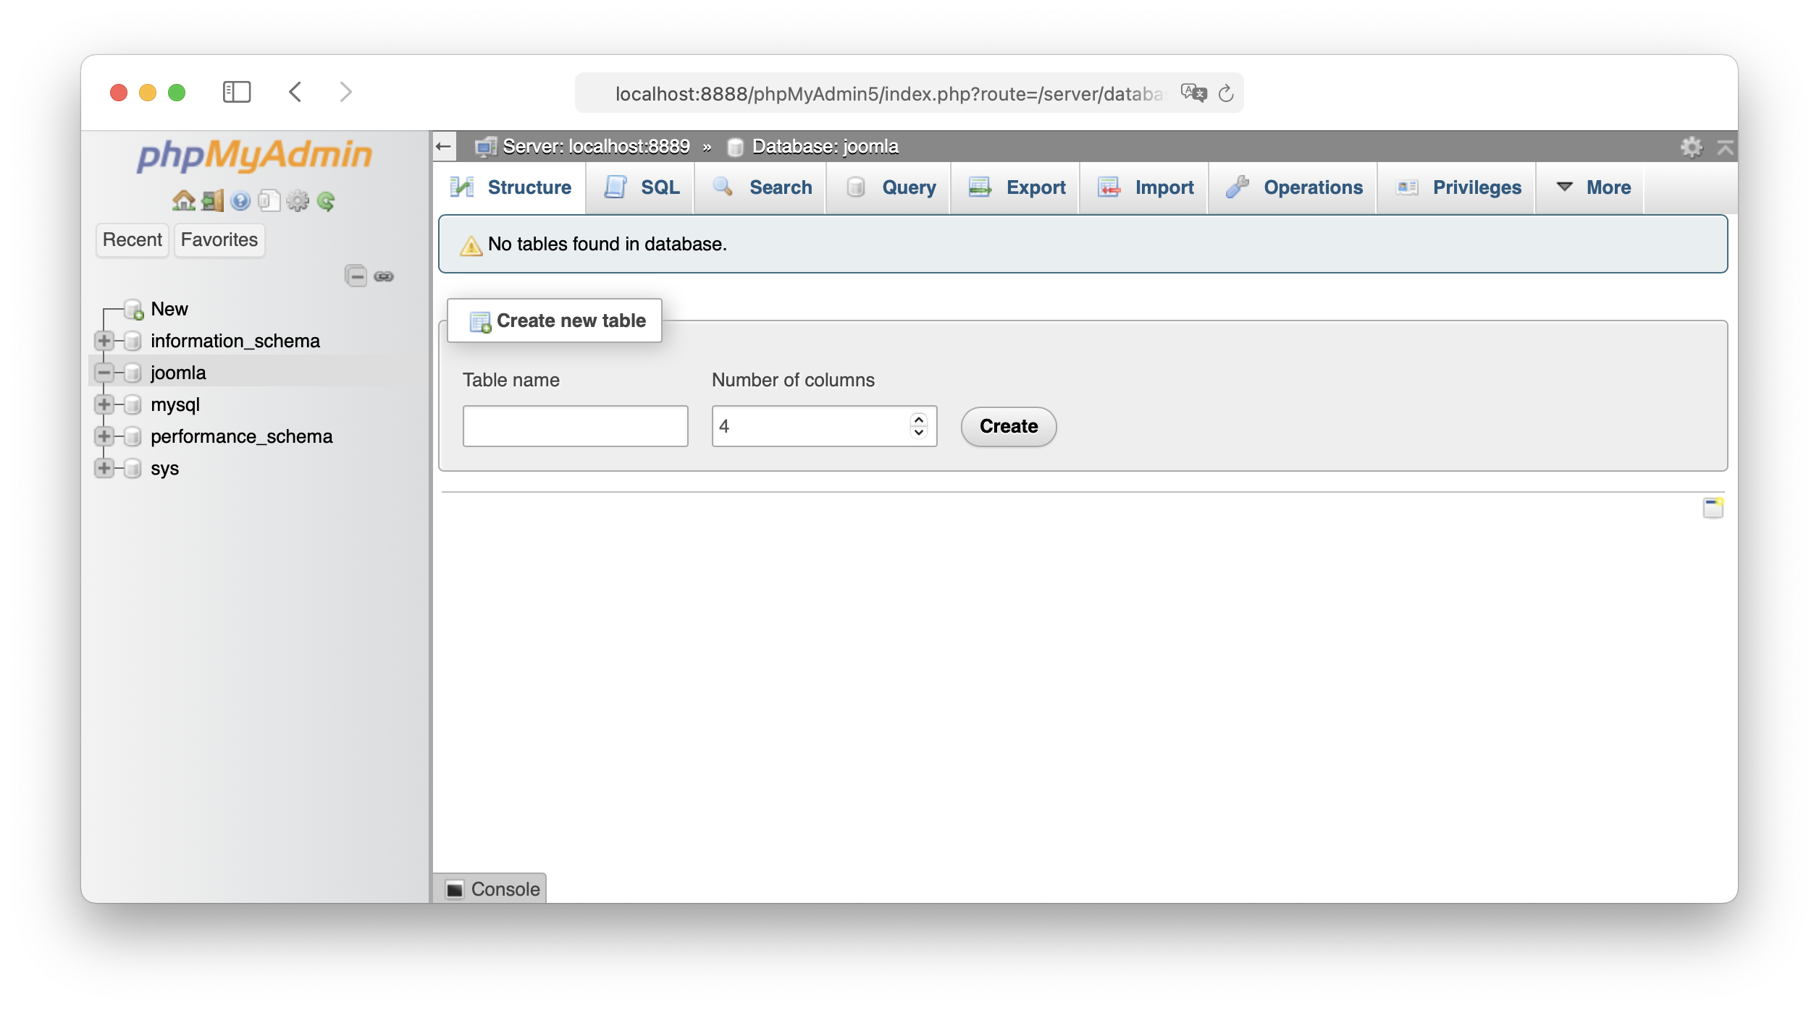Open the phpMyAdmin home icon
The width and height of the screenshot is (1819, 1010).
(x=183, y=200)
